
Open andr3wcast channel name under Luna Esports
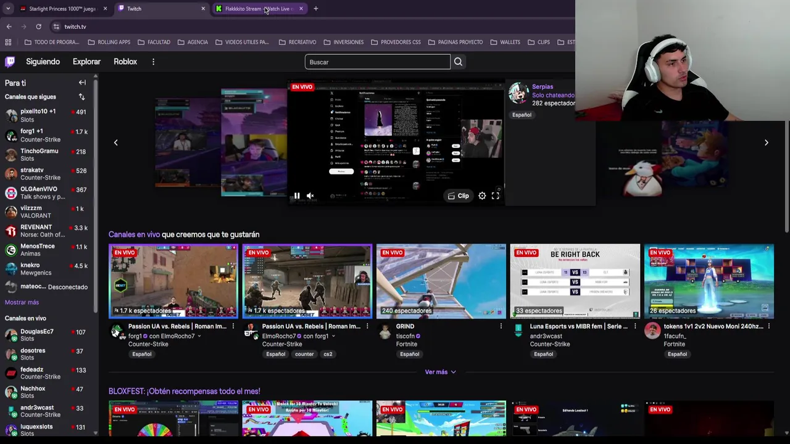[546, 336]
